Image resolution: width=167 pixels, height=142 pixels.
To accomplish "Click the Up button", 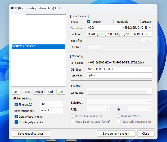I will pyautogui.click(x=16, y=92).
